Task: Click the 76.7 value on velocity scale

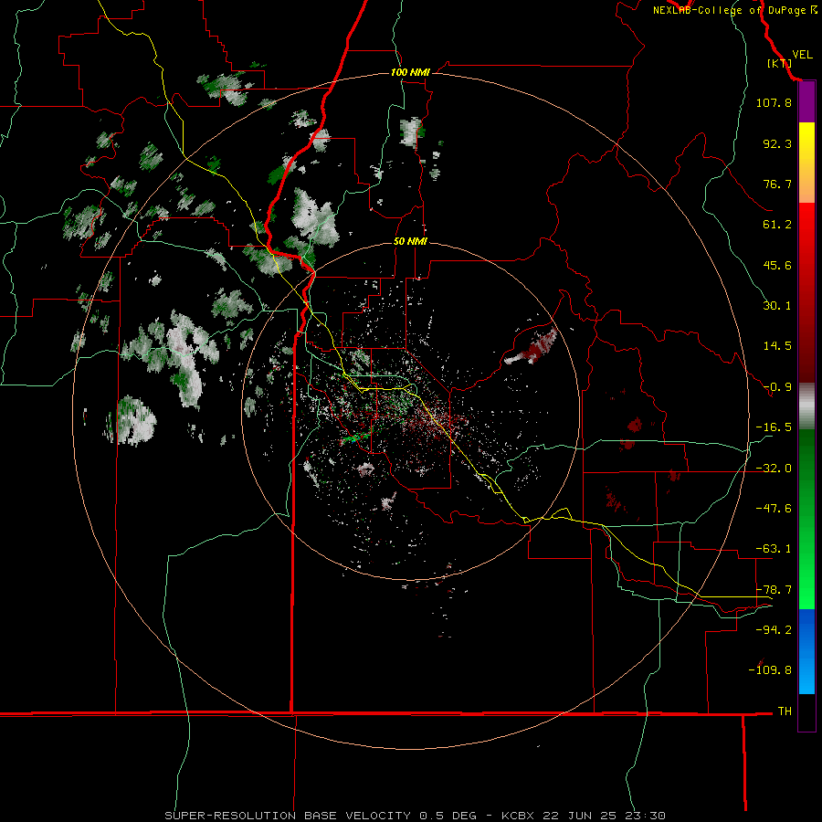Action: tap(777, 184)
